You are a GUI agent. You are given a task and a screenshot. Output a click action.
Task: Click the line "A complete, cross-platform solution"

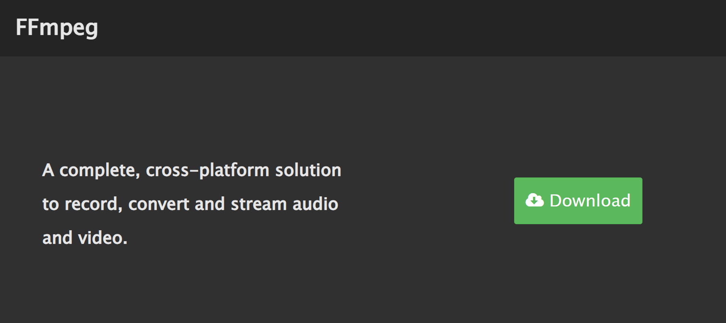coord(192,170)
